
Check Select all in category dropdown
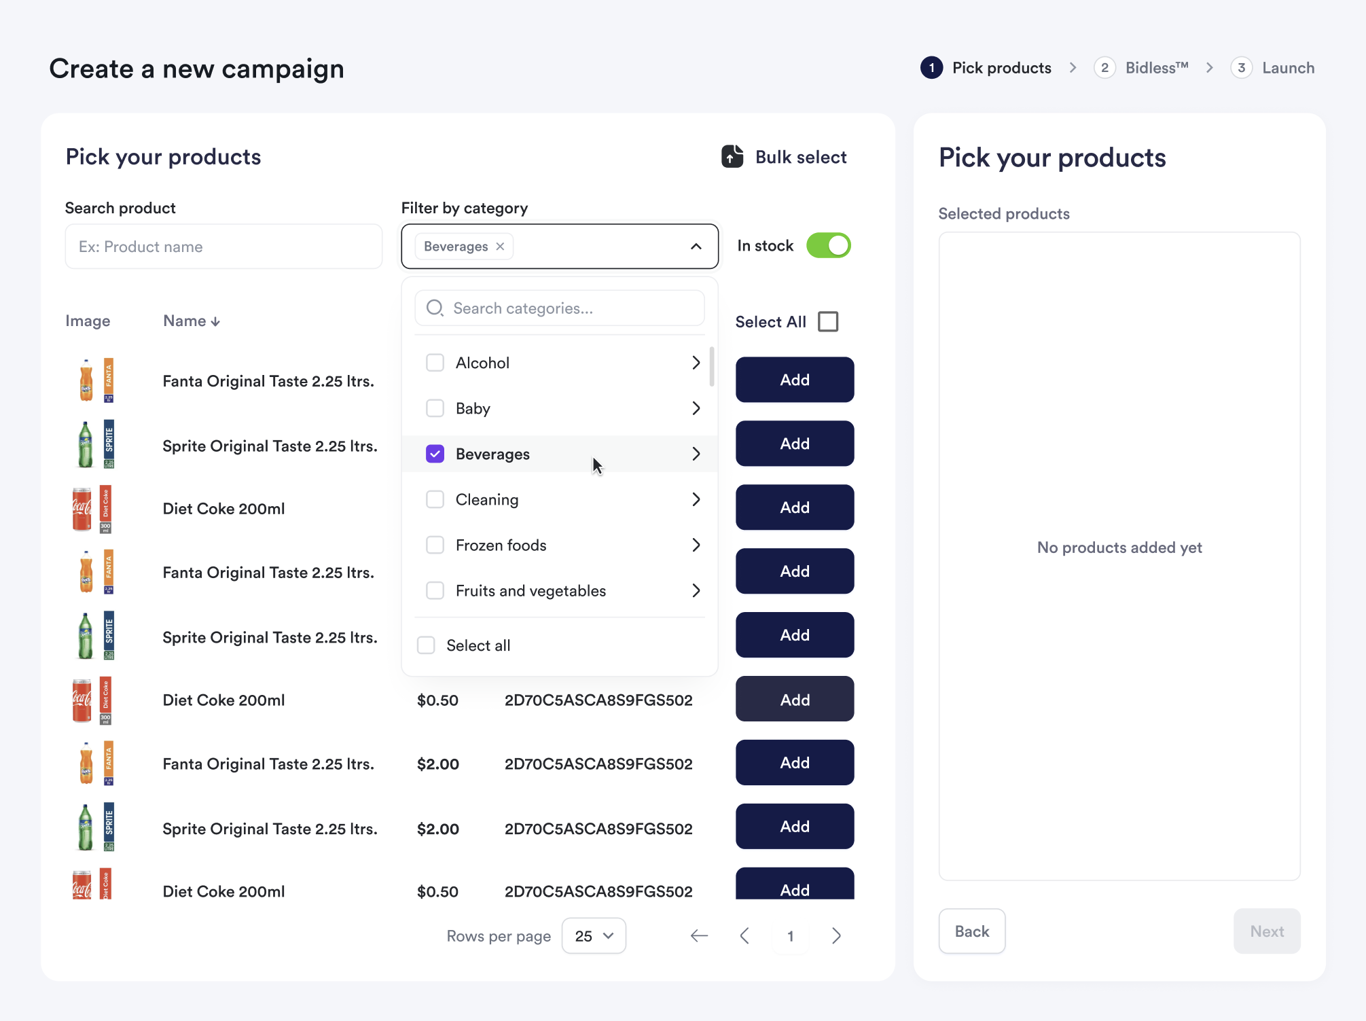(x=426, y=645)
